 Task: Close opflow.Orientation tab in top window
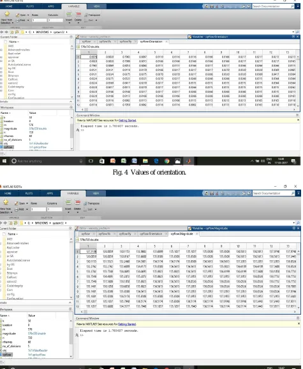[x=166, y=42]
